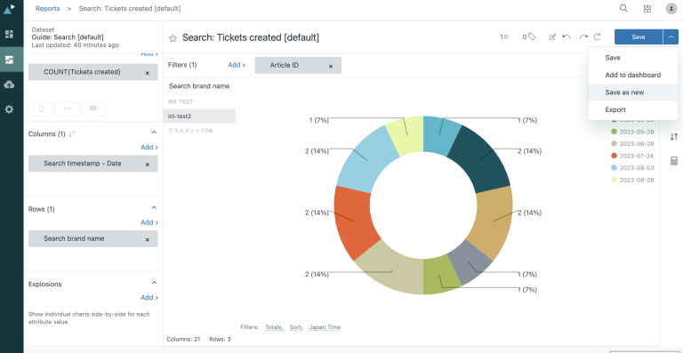Click the 2023-06-26 legend swatch
The height and width of the screenshot is (353, 683).
pos(615,144)
